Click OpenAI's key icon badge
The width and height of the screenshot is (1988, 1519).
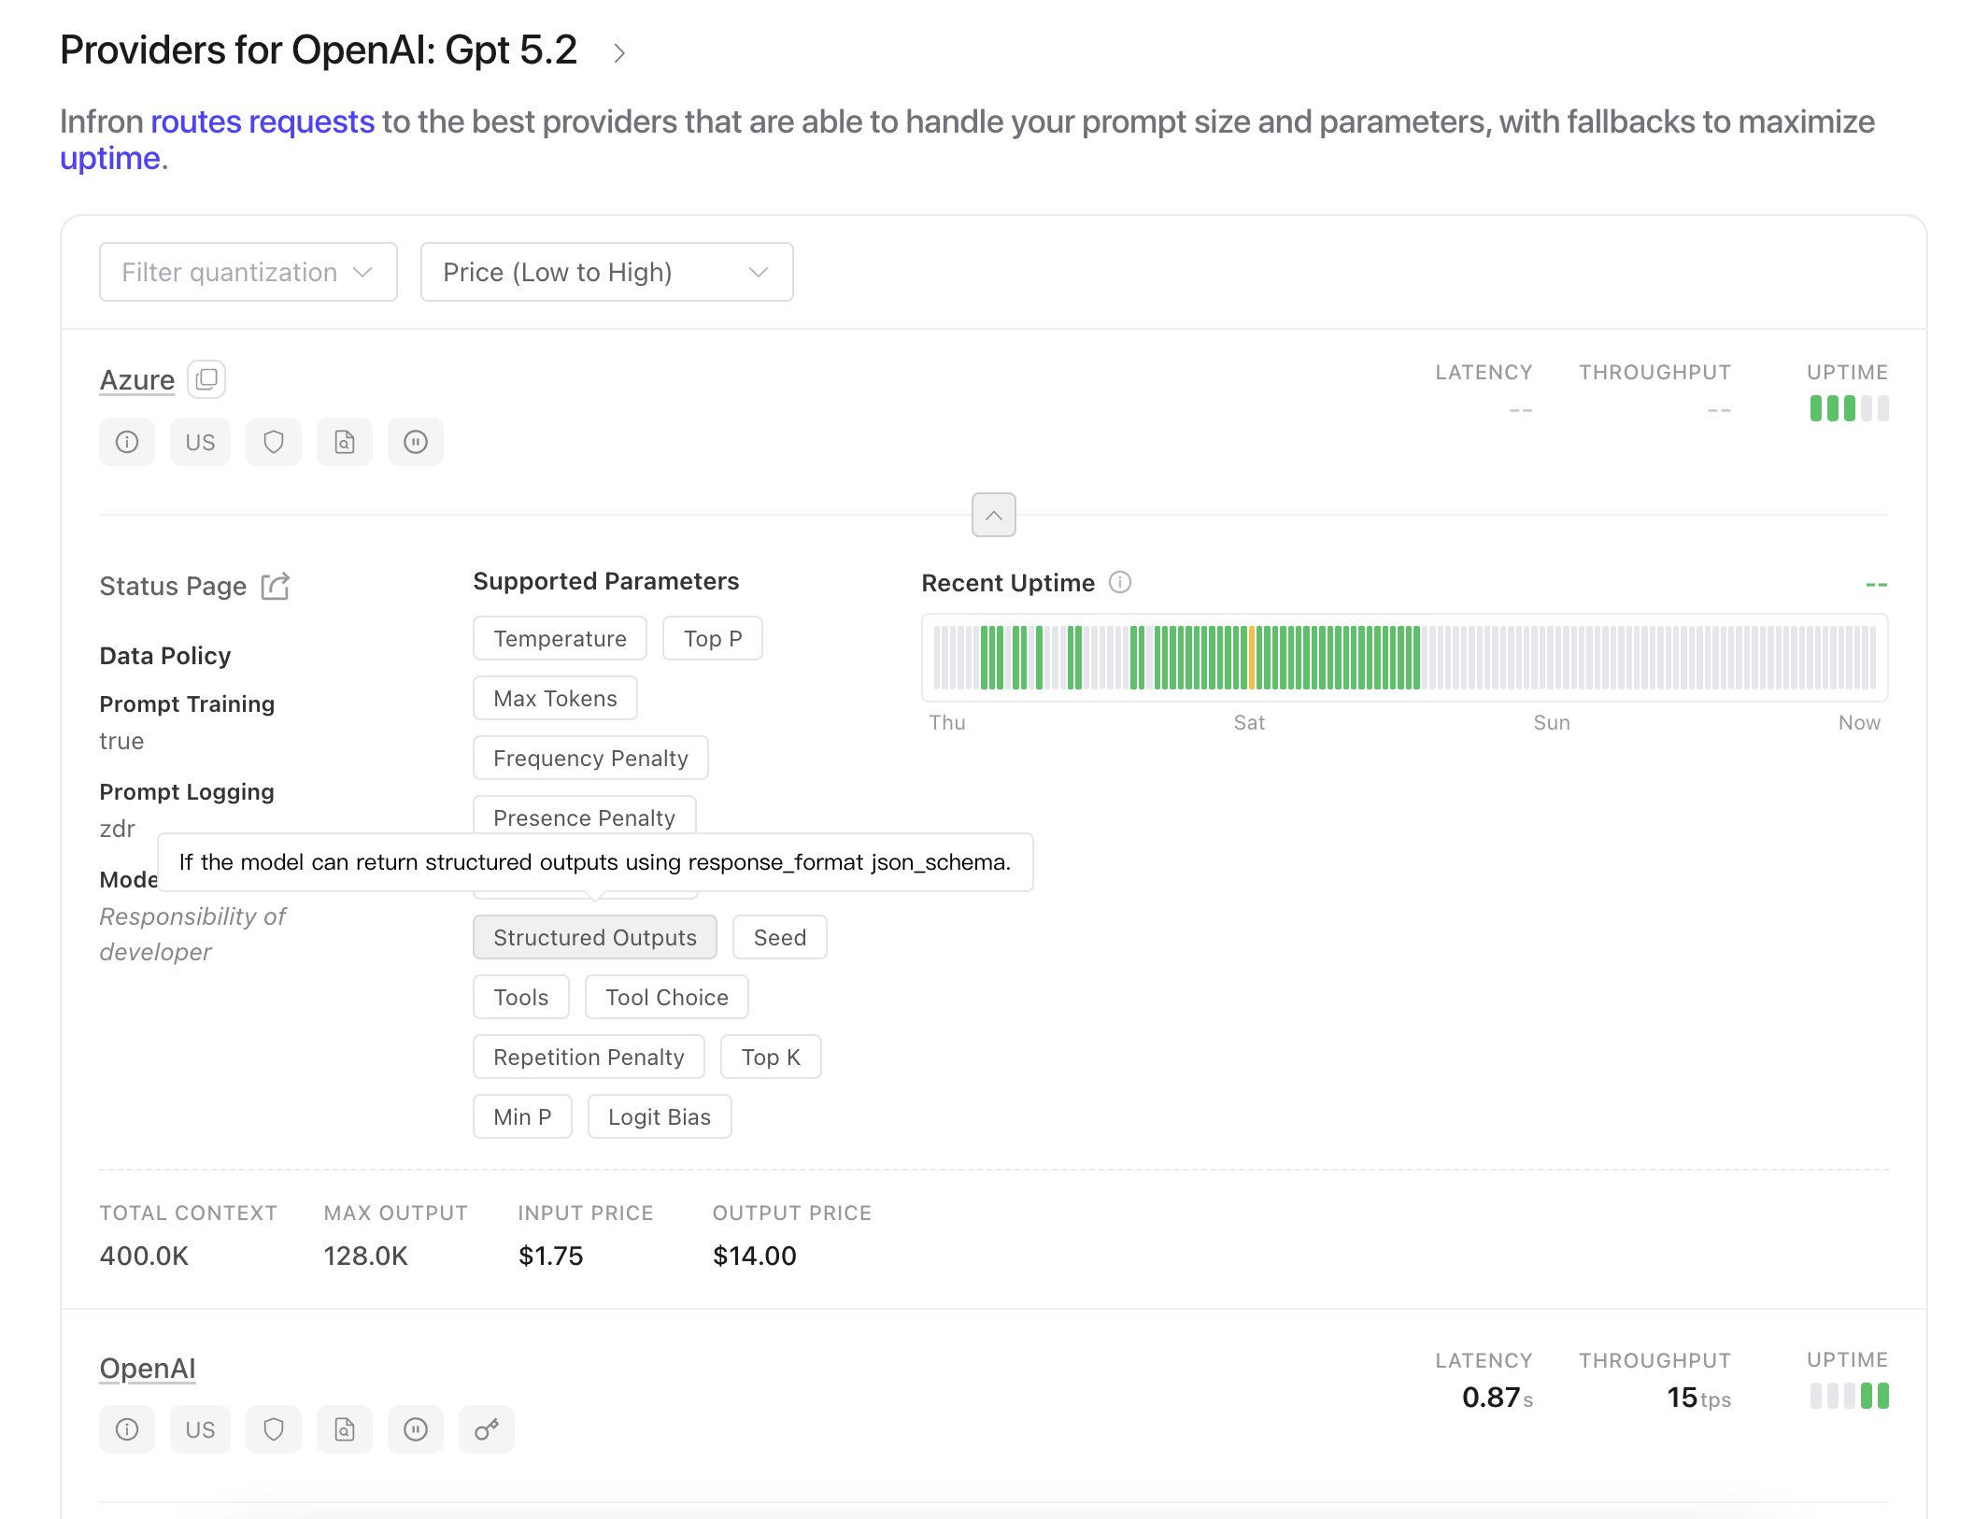tap(487, 1429)
